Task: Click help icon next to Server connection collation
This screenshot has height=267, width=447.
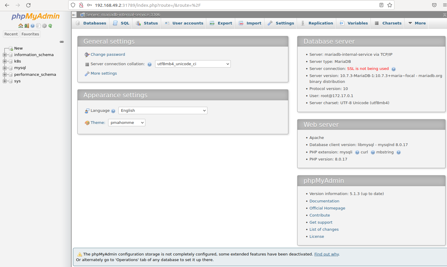Action: click(x=149, y=64)
